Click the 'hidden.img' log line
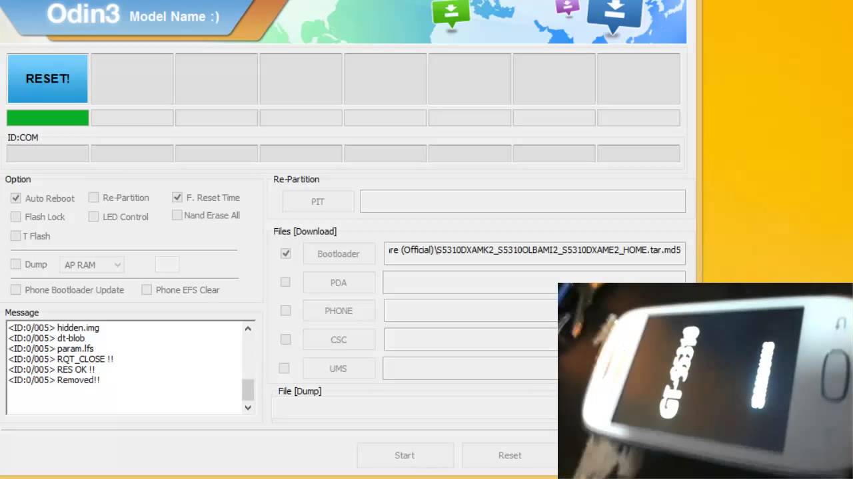Screen dimensions: 853x479 [54, 328]
